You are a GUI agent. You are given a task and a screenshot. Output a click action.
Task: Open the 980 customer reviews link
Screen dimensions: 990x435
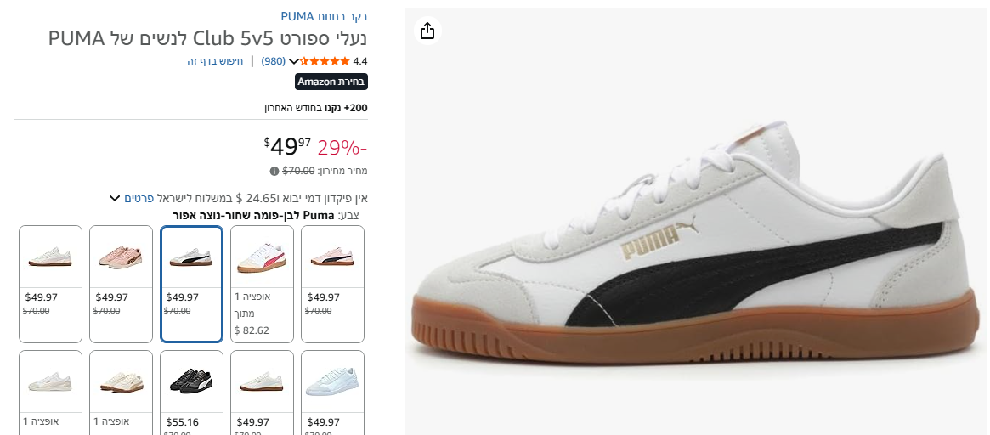click(273, 61)
